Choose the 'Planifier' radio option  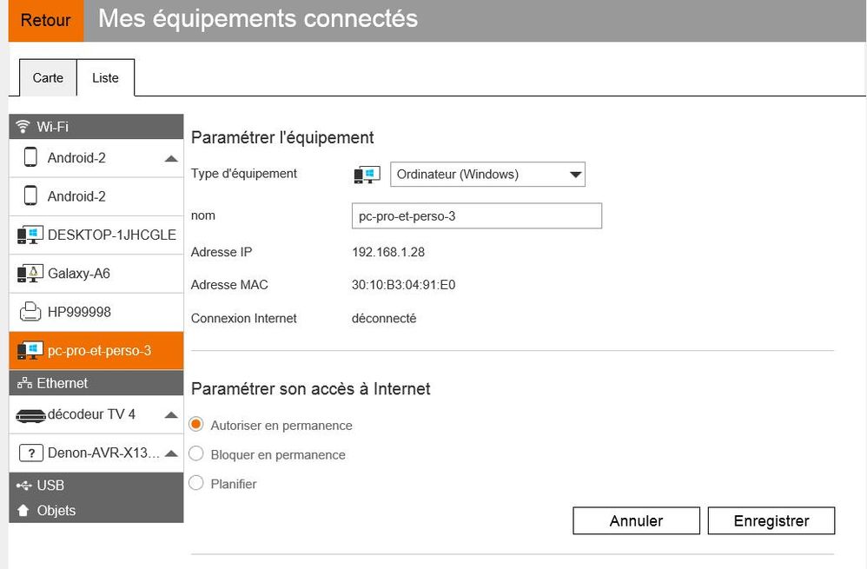(196, 483)
